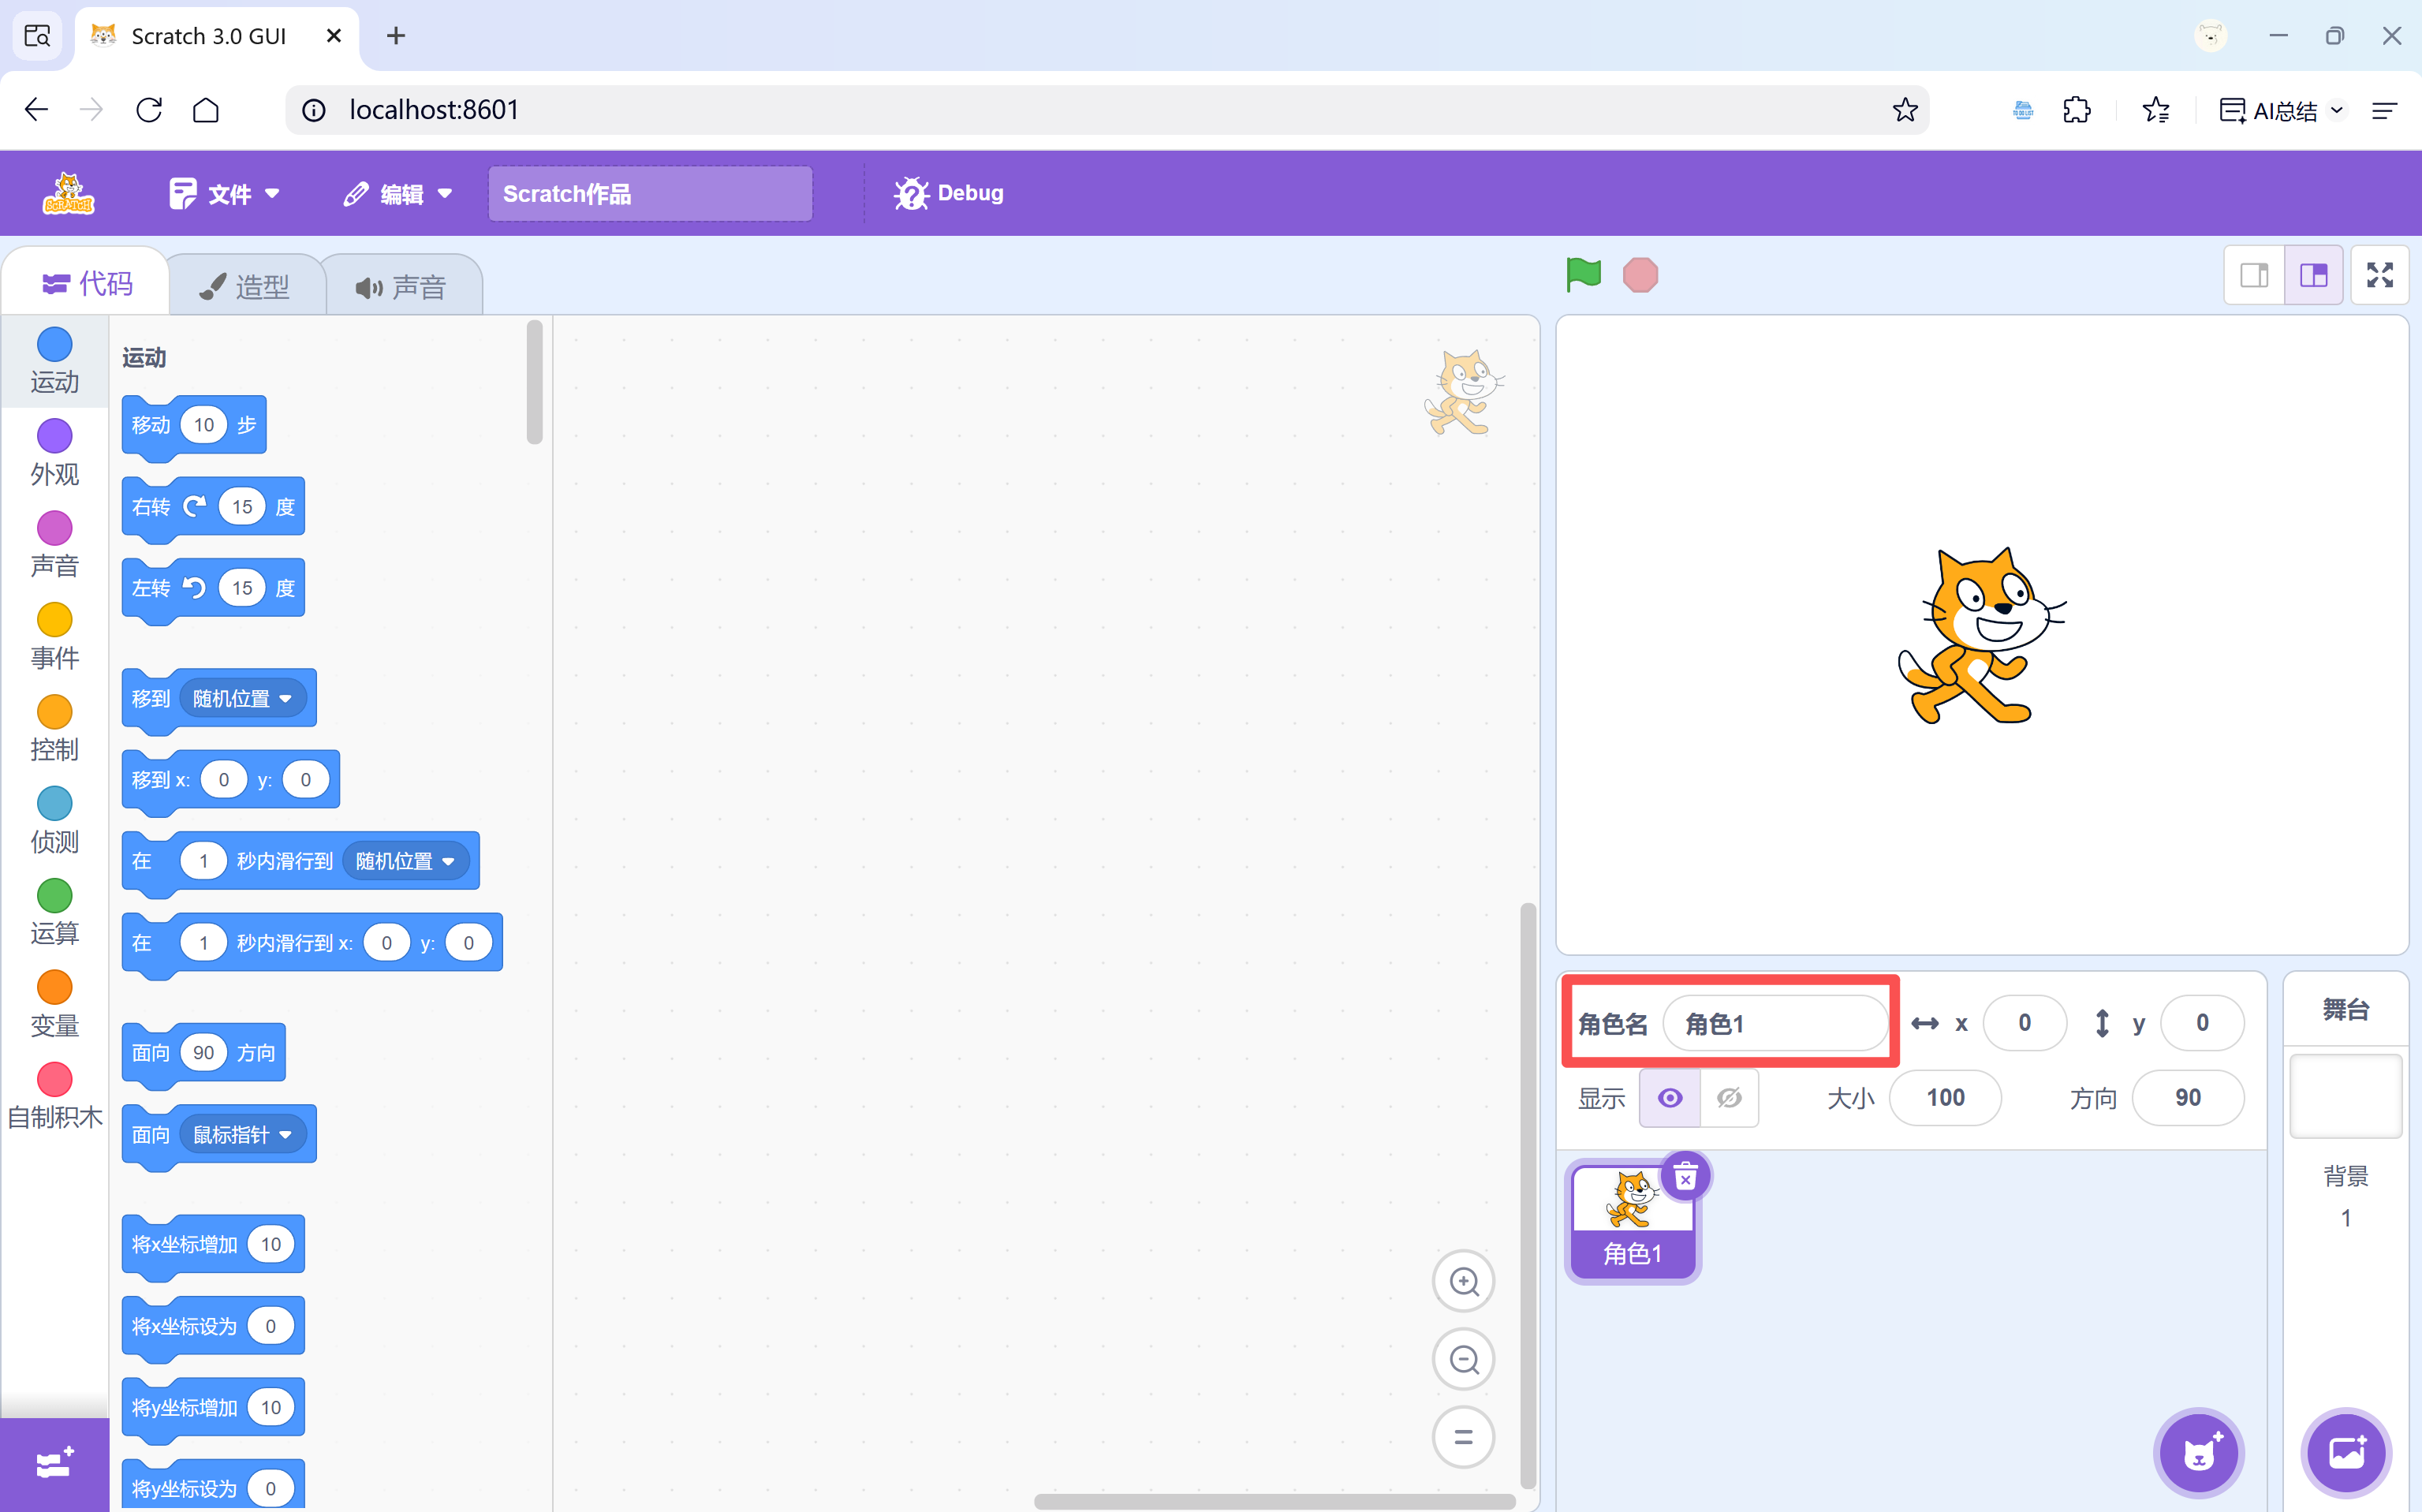Screen dimensions: 2422x1512
Task: Select the 外观 purple category circle
Action: click(54, 436)
